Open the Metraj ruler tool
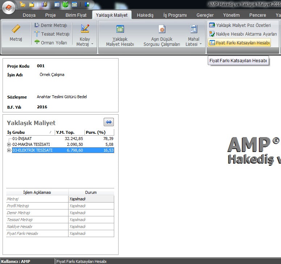Screen dimensions: 281x264 coord(16,33)
